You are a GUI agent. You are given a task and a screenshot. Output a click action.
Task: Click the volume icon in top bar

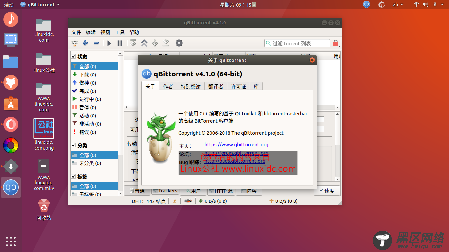pos(425,4)
